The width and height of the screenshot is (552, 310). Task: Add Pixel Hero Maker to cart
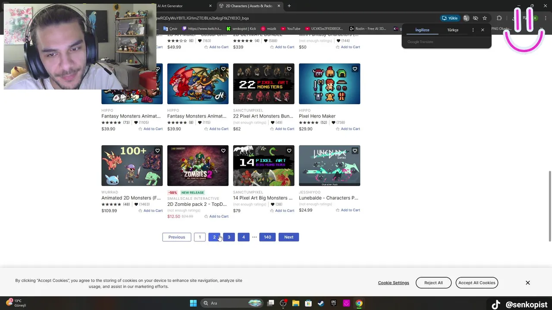click(348, 129)
